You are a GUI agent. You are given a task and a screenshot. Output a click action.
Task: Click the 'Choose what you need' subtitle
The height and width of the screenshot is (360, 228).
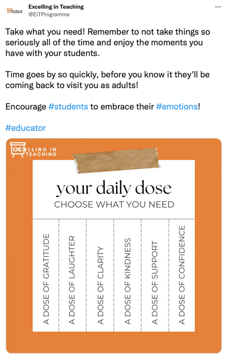tap(114, 204)
